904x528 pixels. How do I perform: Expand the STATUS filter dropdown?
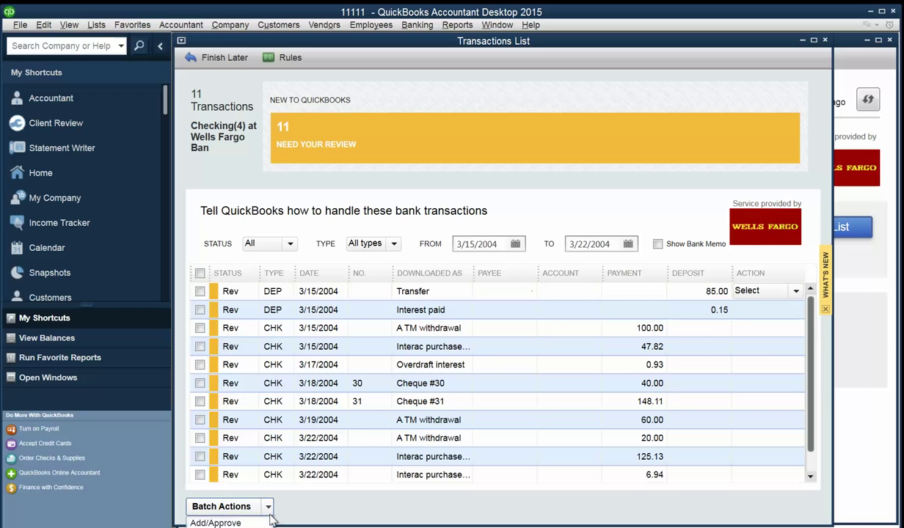pyautogui.click(x=290, y=243)
